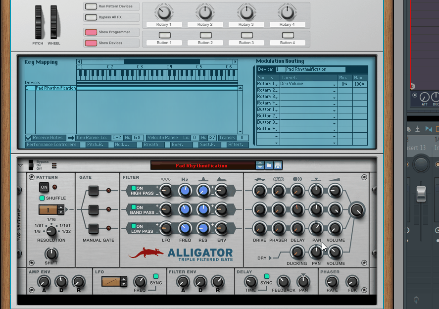The image size is (439, 309).
Task: Enable Delay Sync
Action: click(x=267, y=276)
